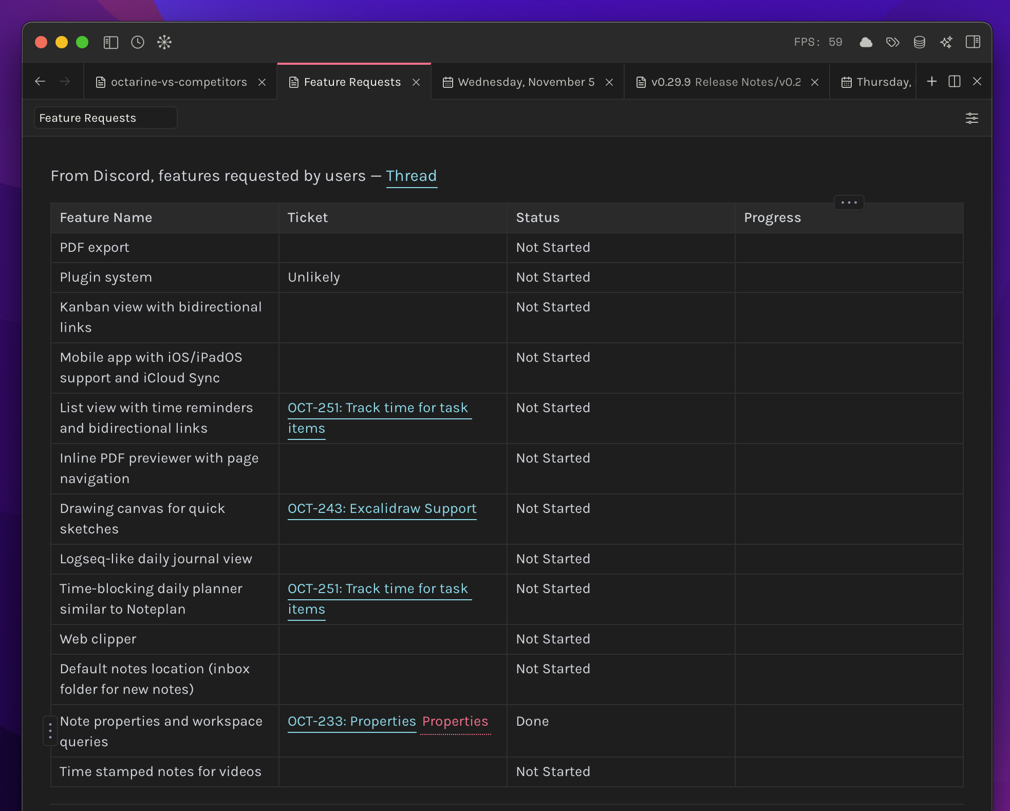
Task: Open the Discord Thread link
Action: click(x=411, y=176)
